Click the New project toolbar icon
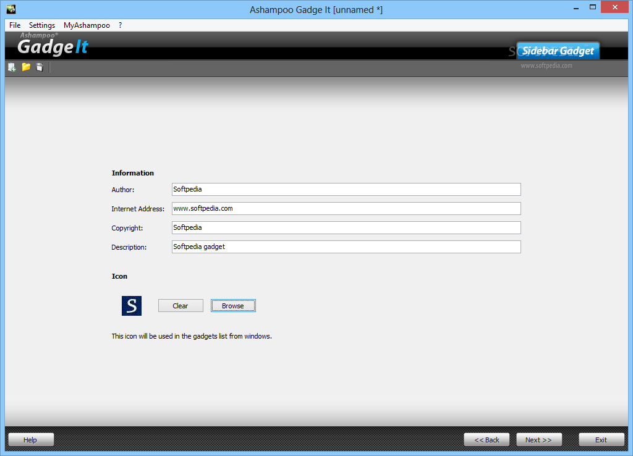Viewport: 633px width, 456px height. [12, 67]
